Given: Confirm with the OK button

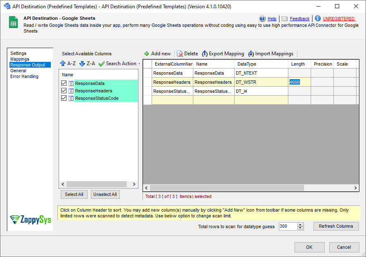Looking at the screenshot, I should point(309,247).
